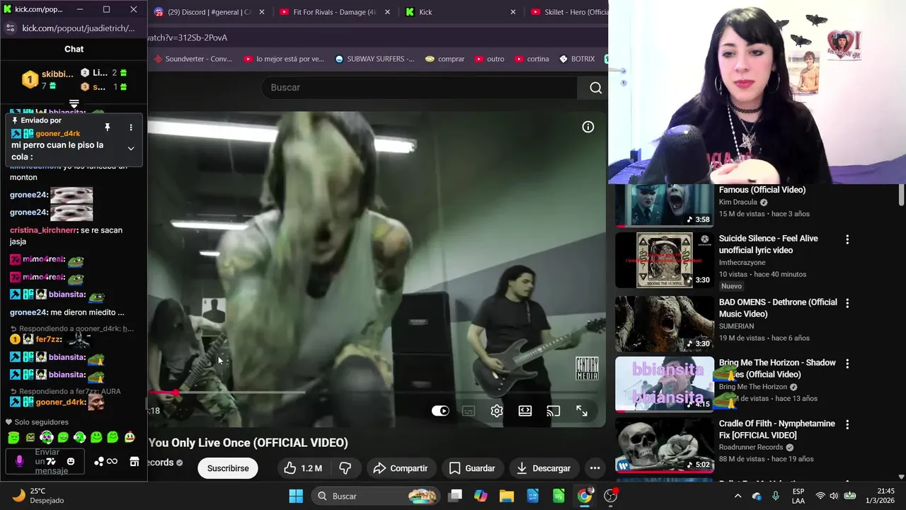Screen dimensions: 906x510
Task: Open OBS Studio from the taskbar
Action: click(x=610, y=496)
